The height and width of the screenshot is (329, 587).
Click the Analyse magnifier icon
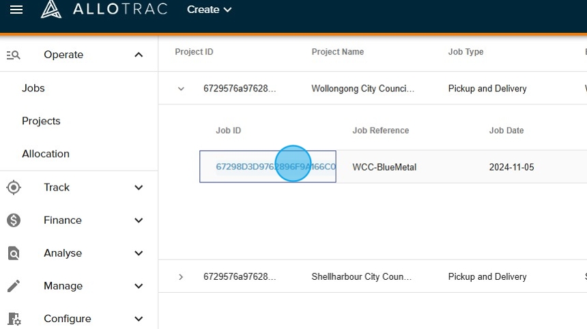pyautogui.click(x=14, y=253)
